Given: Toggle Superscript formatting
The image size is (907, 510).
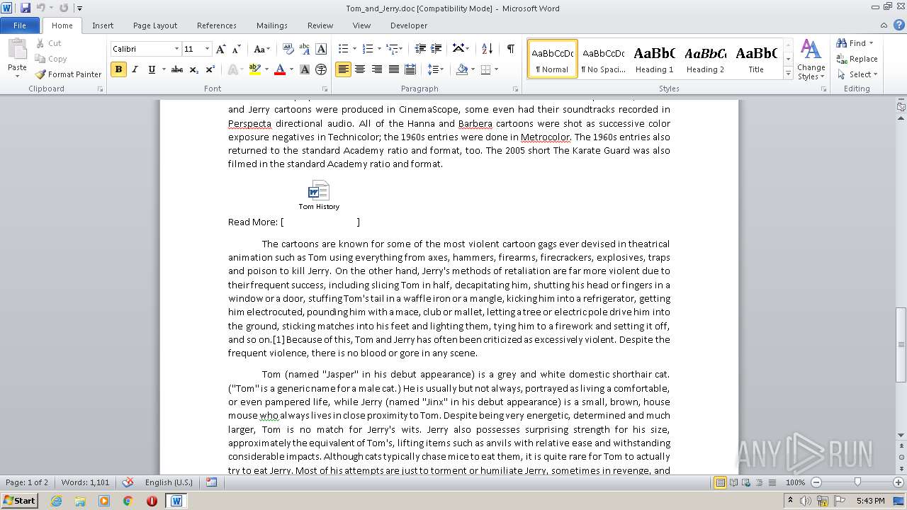Looking at the screenshot, I should [x=210, y=69].
